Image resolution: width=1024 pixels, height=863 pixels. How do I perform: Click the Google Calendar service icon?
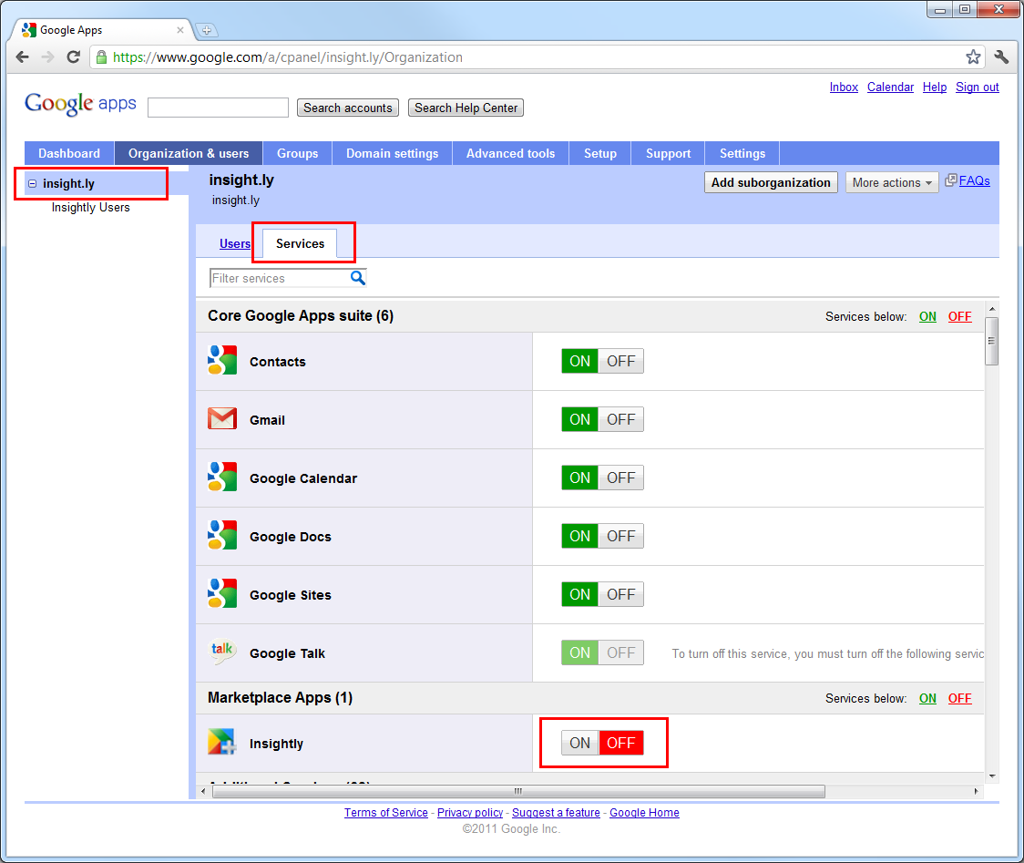click(222, 477)
